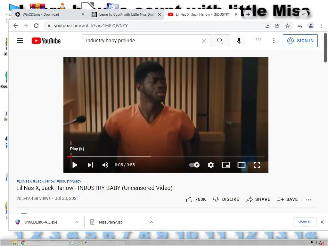Open the YouTube hamburger guide menu
The image size is (328, 246).
(x=20, y=41)
